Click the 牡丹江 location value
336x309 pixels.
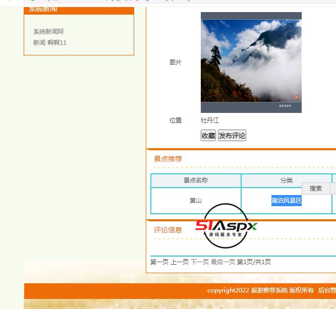[210, 120]
